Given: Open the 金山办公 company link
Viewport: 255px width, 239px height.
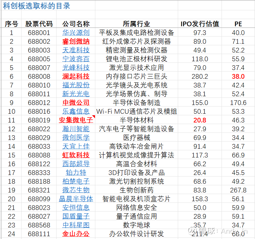Looking at the screenshot, I should tap(76, 234).
